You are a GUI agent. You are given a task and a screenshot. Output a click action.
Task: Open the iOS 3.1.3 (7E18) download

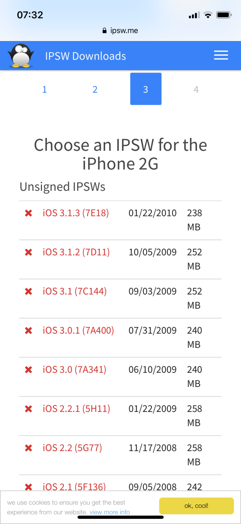coord(76,213)
